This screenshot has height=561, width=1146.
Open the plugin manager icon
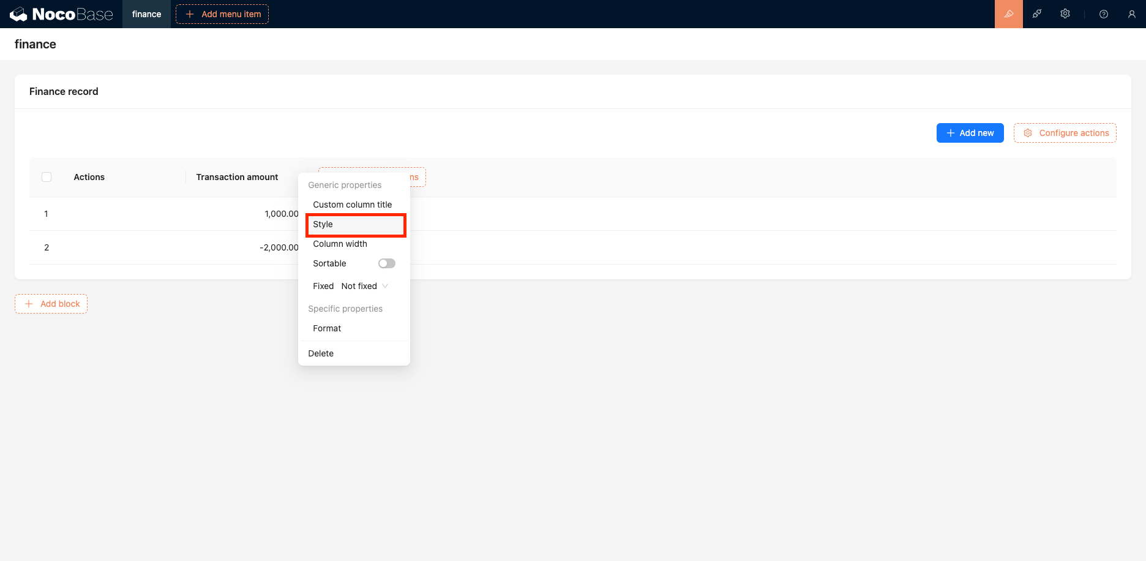click(x=1037, y=14)
